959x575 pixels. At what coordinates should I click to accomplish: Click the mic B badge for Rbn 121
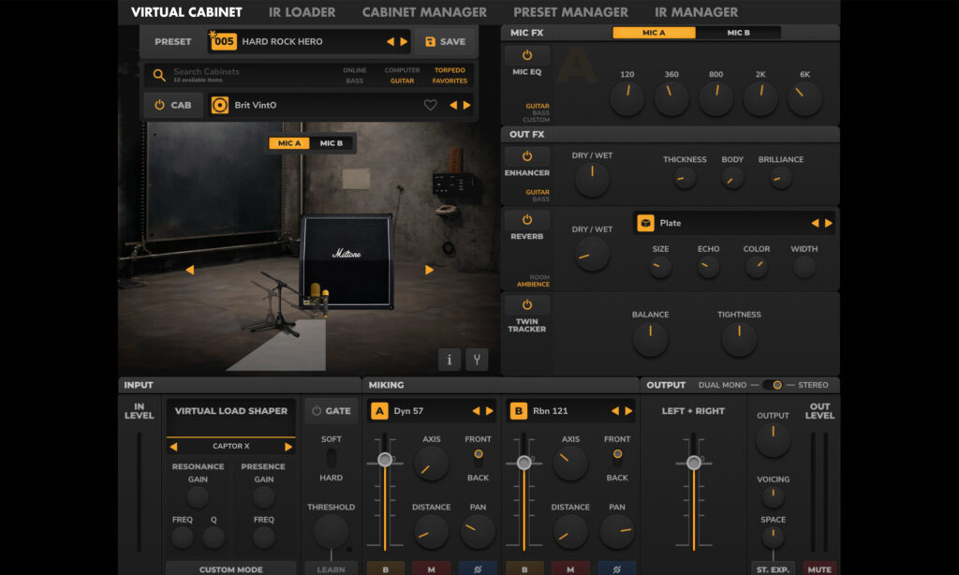(518, 411)
